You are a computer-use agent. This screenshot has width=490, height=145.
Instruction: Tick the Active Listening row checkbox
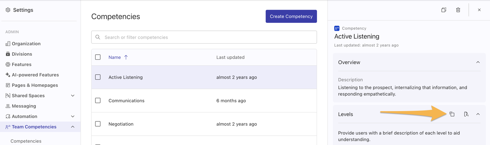click(98, 77)
